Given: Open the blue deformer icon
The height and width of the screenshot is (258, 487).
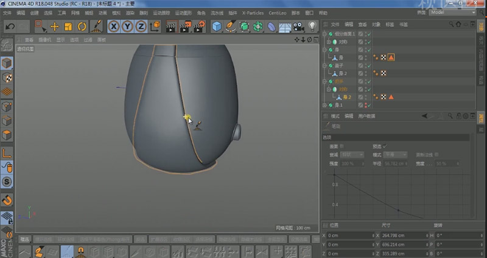Looking at the screenshot, I should (x=271, y=27).
